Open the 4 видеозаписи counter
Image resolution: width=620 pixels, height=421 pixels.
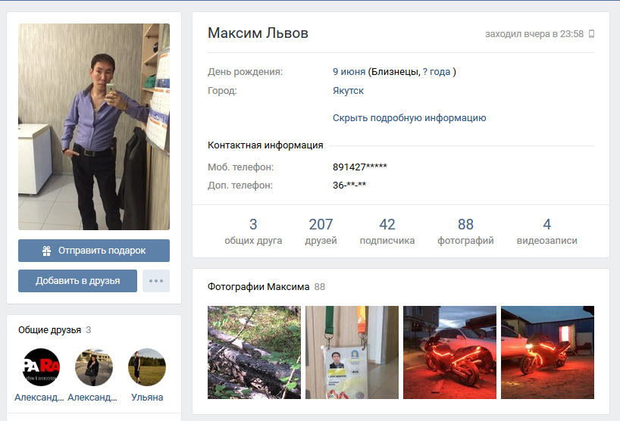coord(546,231)
